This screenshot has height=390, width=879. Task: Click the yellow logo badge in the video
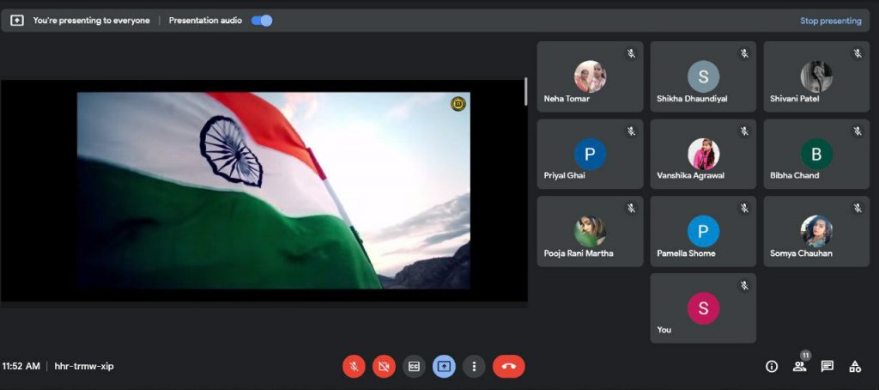click(x=458, y=104)
